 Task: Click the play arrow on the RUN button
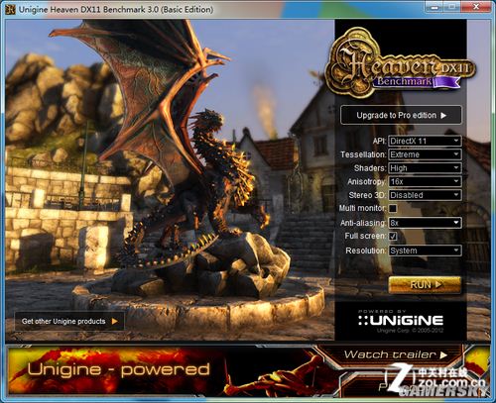[x=438, y=284]
